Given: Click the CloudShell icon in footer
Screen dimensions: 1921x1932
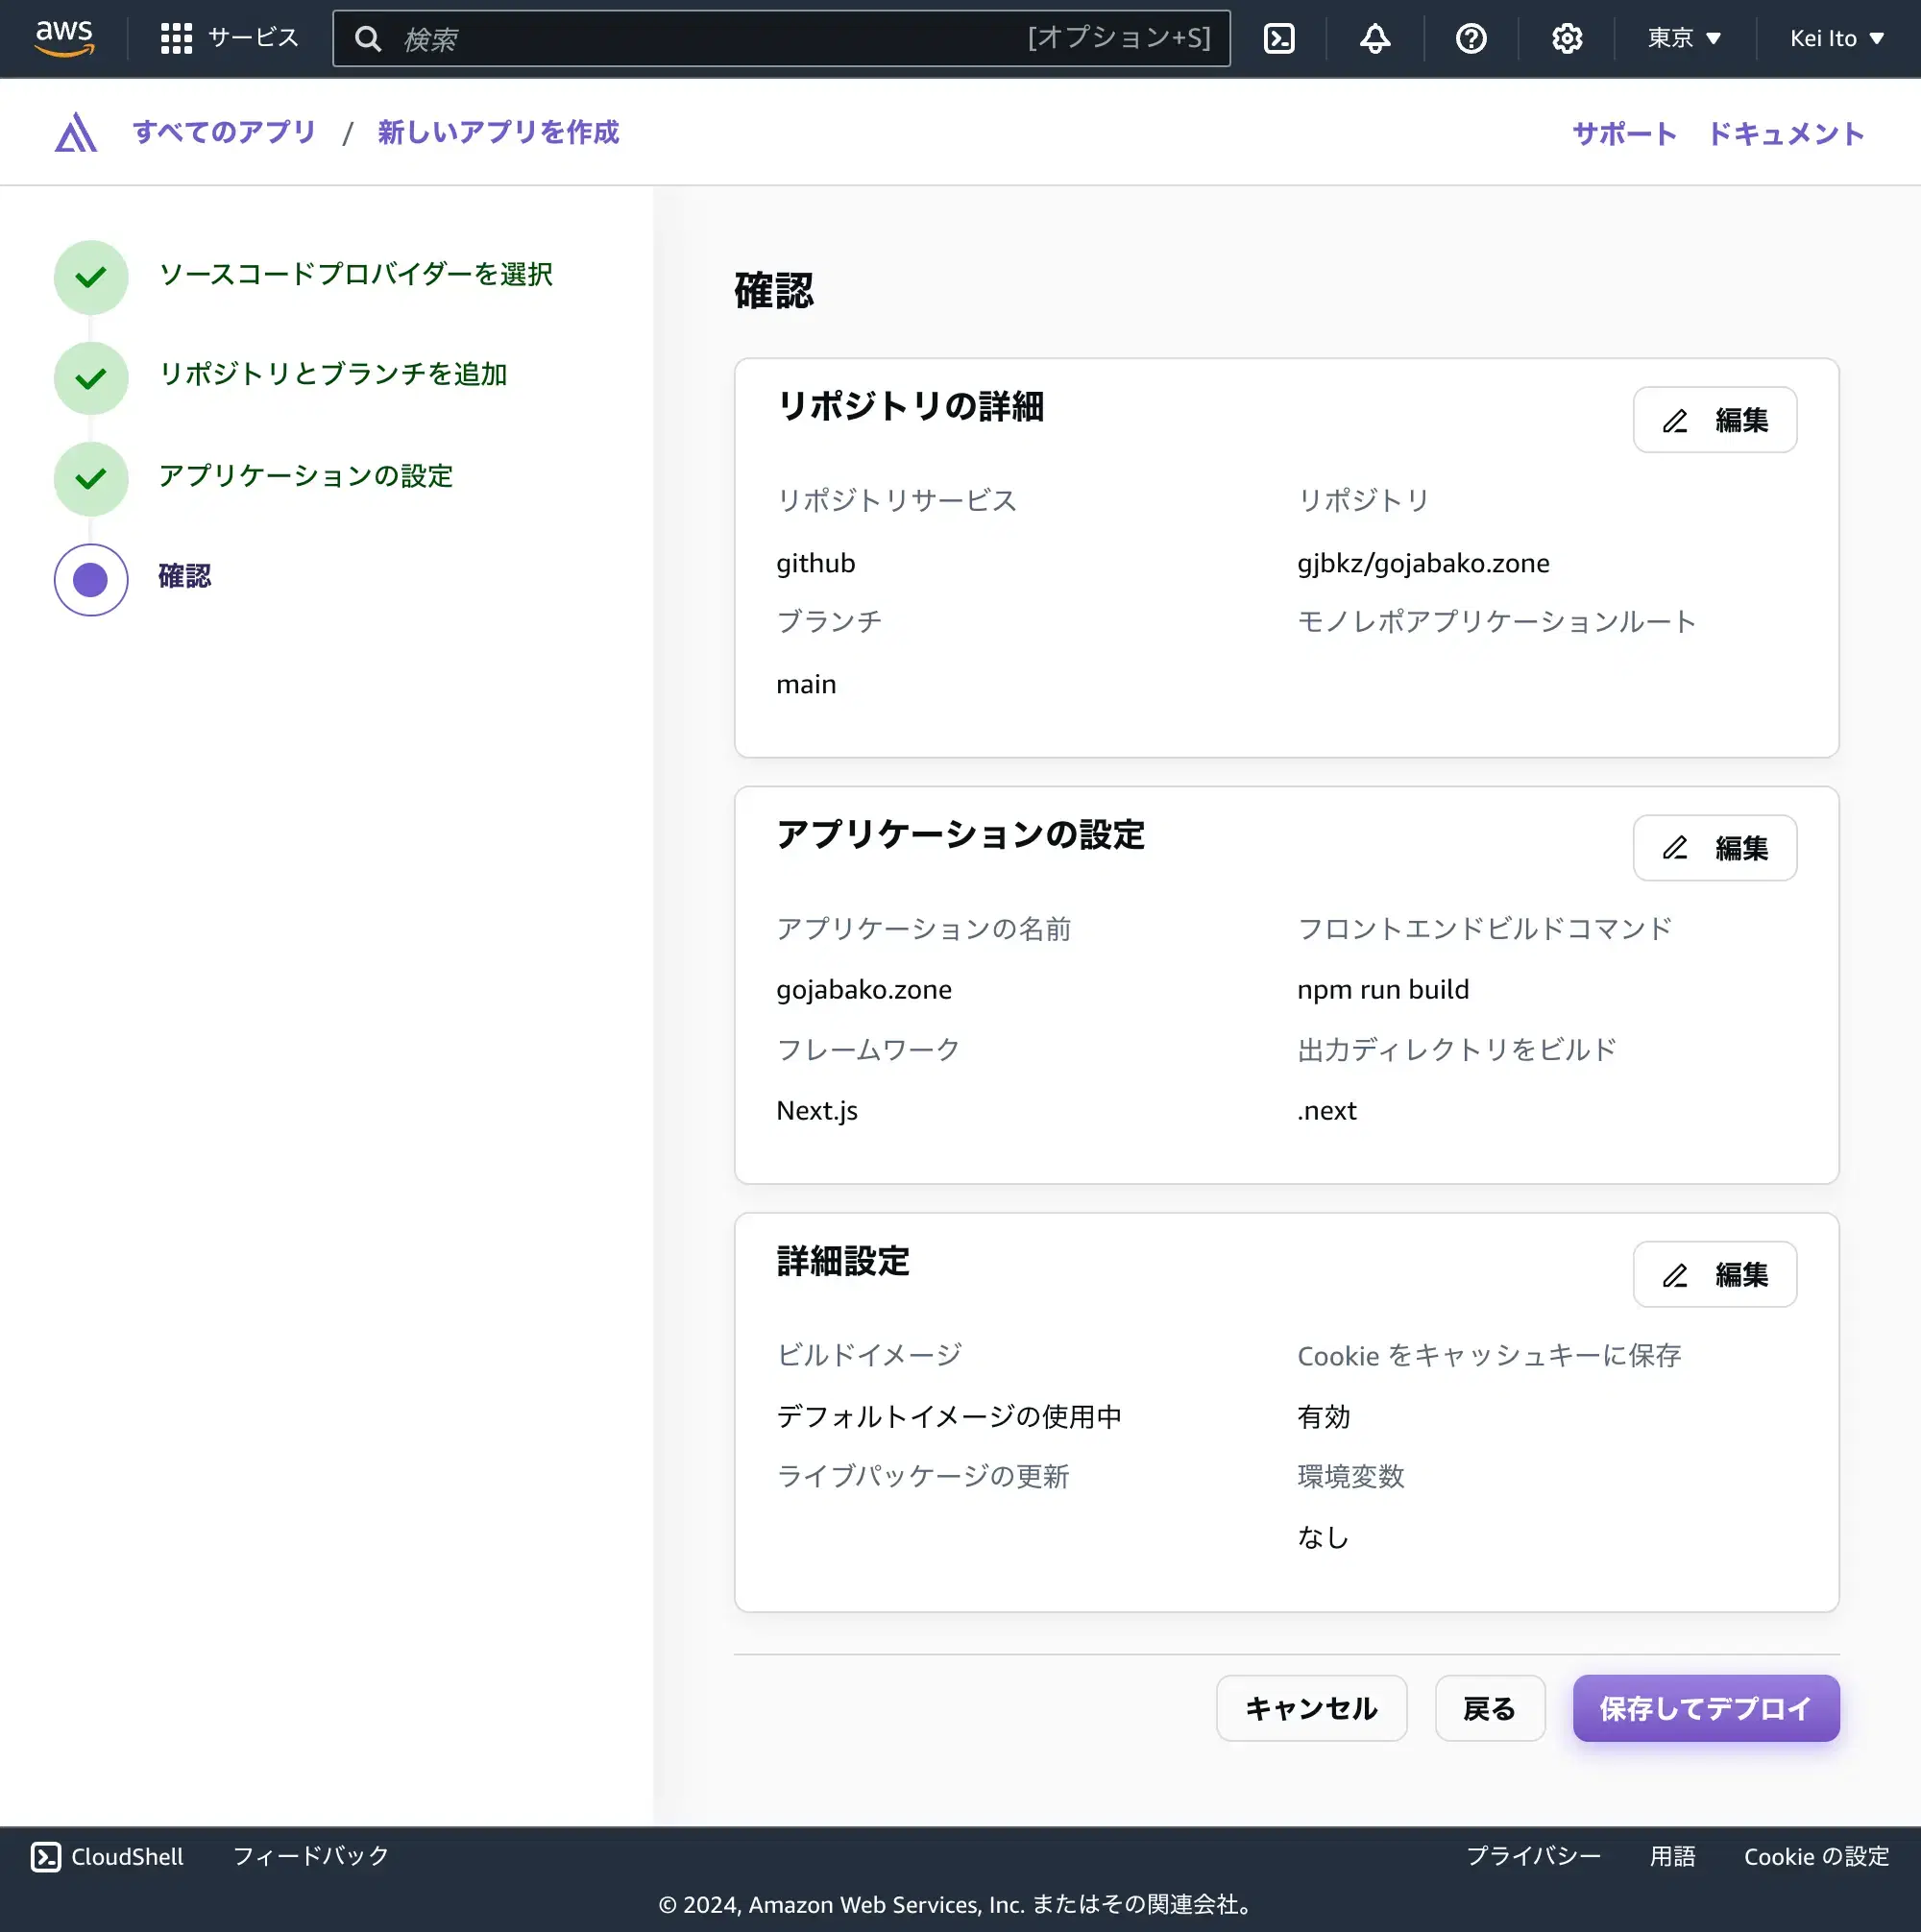Looking at the screenshot, I should [46, 1857].
